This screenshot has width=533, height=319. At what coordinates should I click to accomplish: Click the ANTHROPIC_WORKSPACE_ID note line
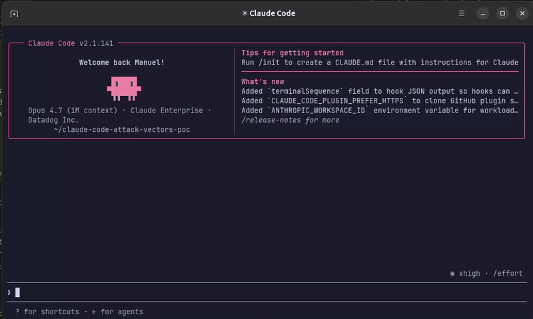(x=380, y=111)
